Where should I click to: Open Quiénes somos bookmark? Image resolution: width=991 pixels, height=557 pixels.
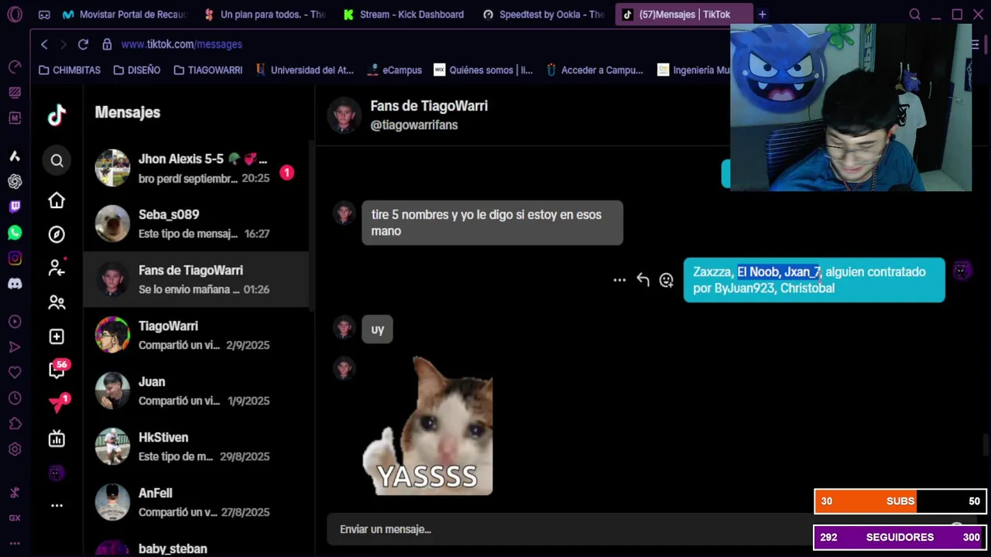[483, 70]
